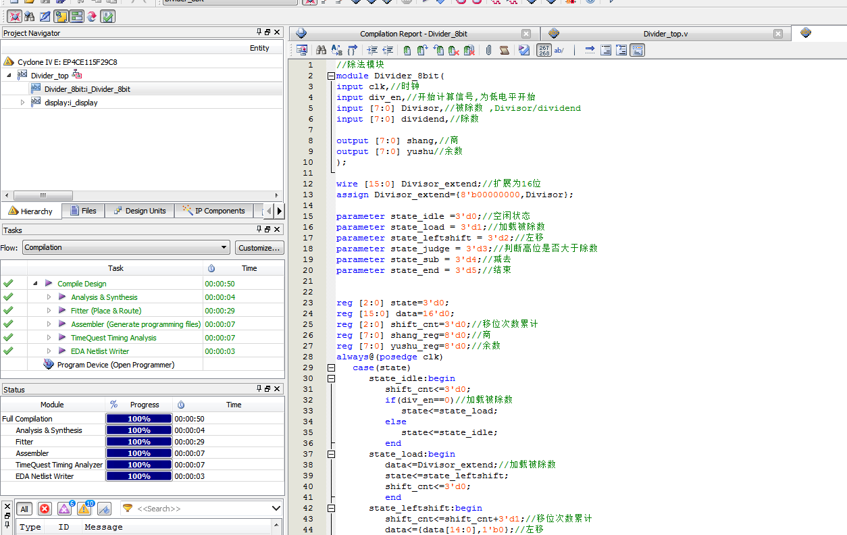The width and height of the screenshot is (847, 535).
Task: Click the red circular arrows icon in toolbar
Action: 91,16
